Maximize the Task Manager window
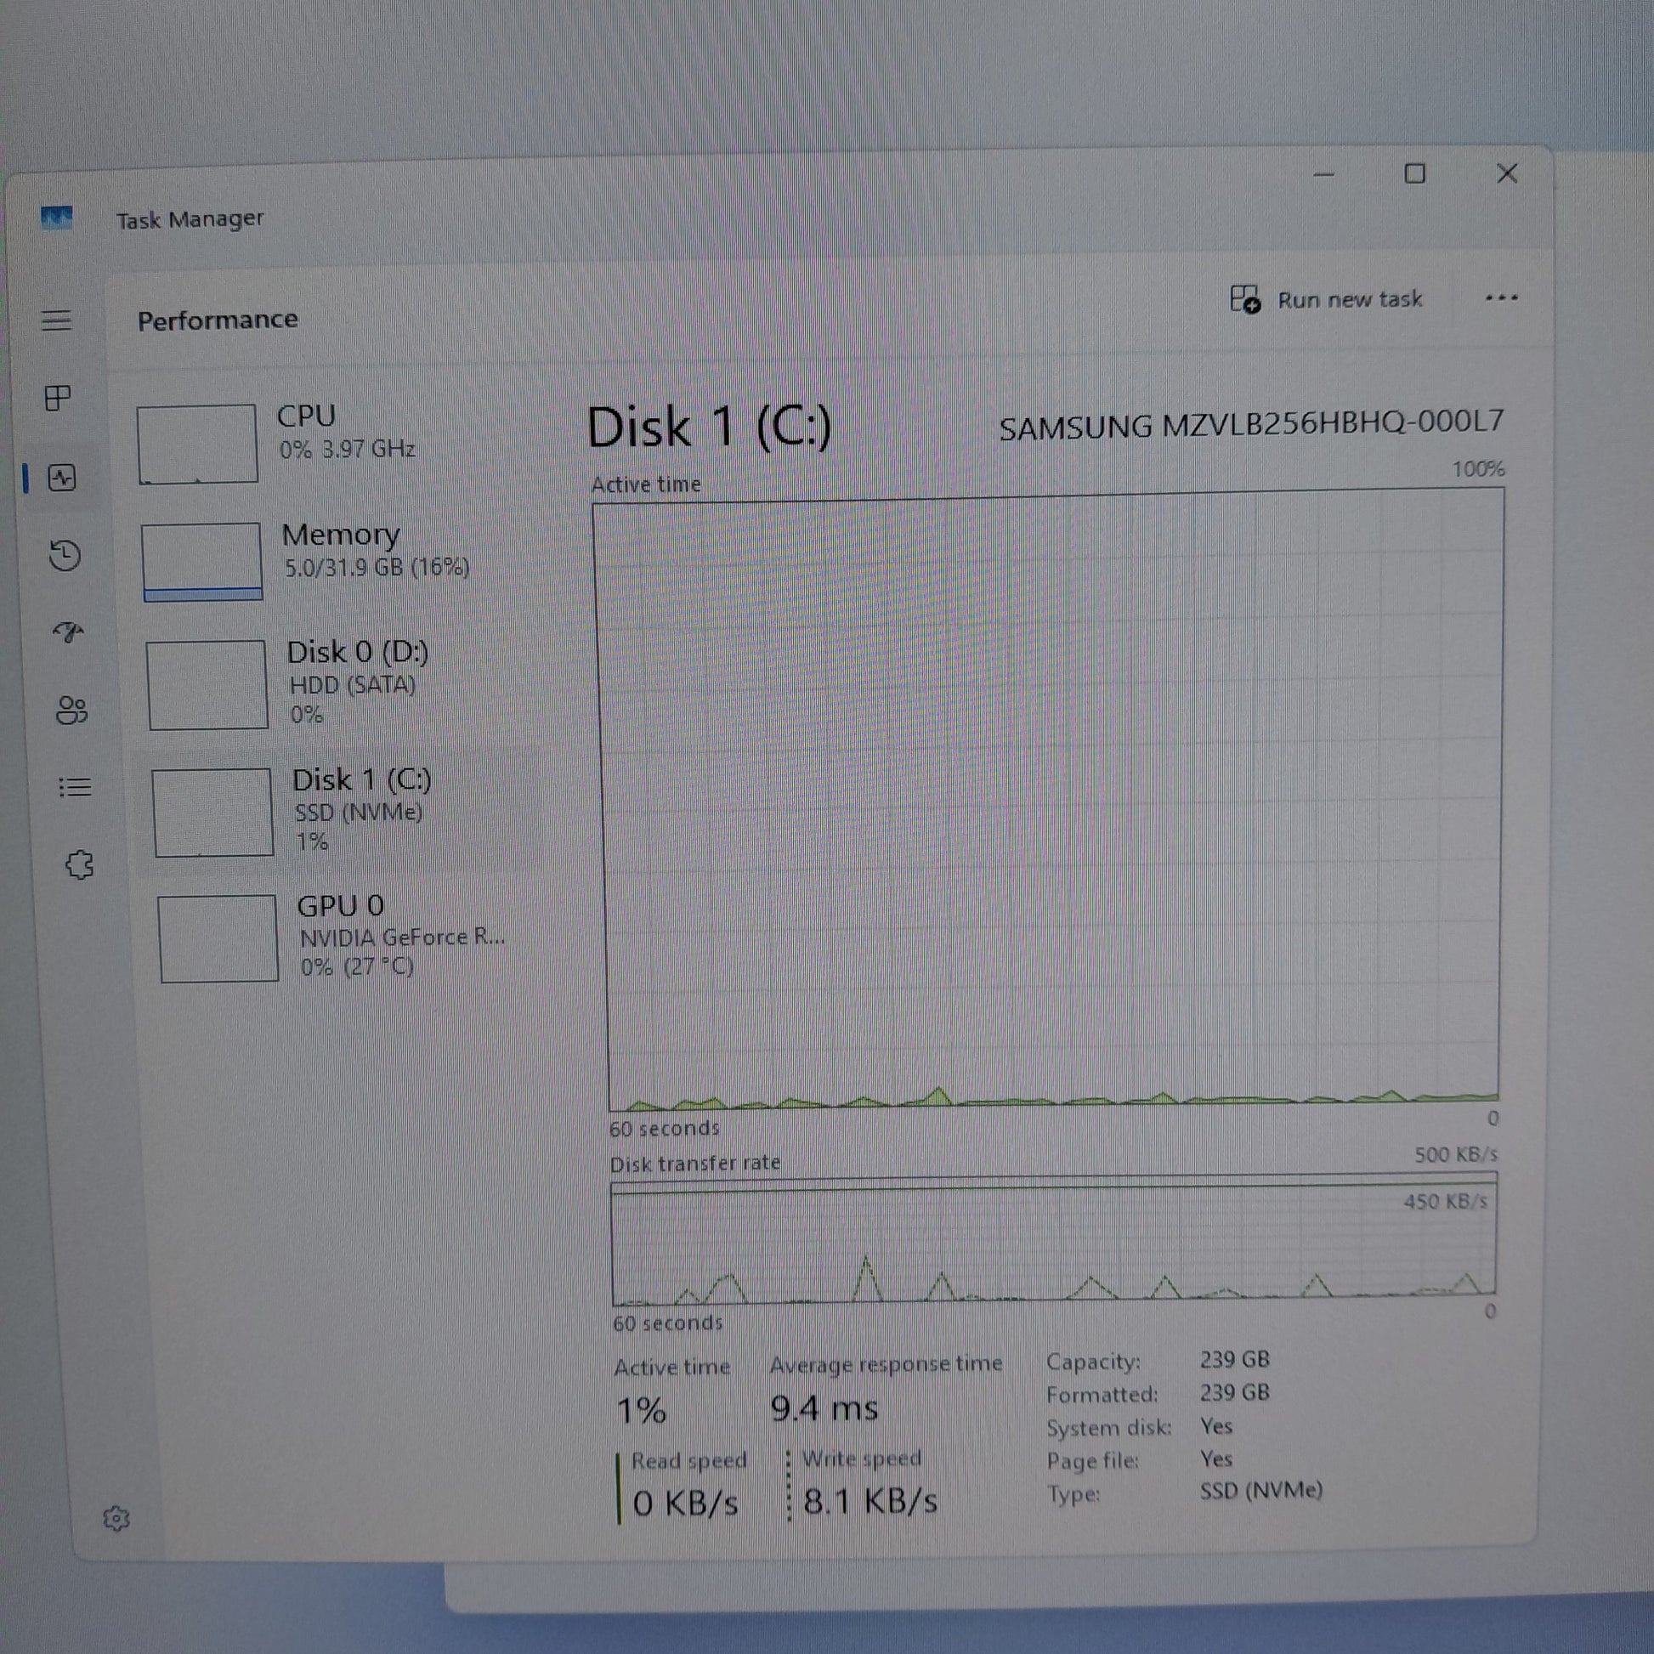1654x1654 pixels. point(1414,174)
